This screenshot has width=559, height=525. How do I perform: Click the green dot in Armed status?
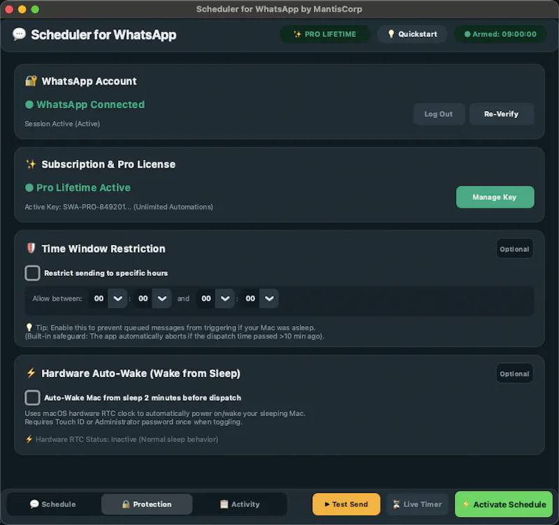coord(467,34)
